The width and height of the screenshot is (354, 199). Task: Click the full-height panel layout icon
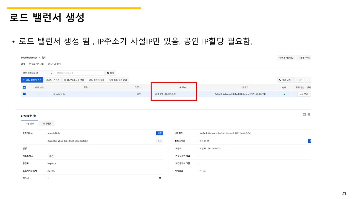pos(309,114)
